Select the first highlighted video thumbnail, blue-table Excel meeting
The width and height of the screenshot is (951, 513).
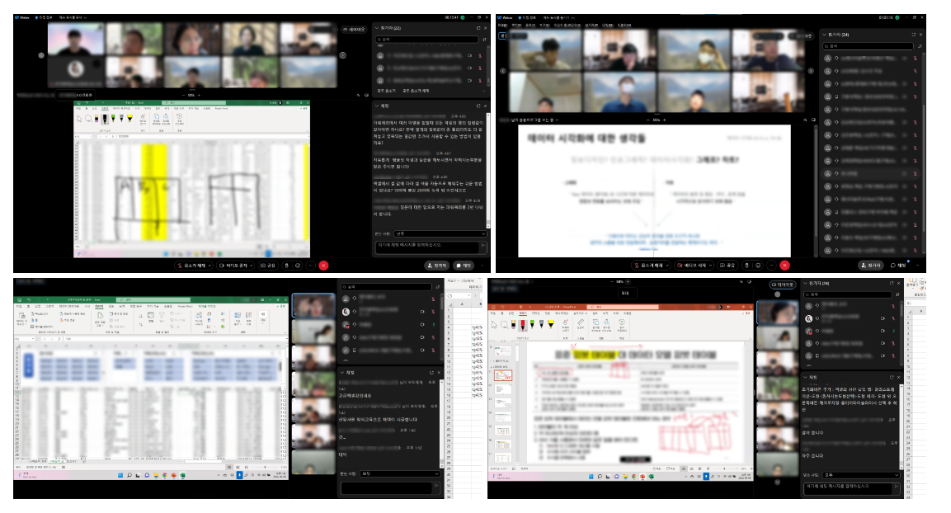(313, 306)
